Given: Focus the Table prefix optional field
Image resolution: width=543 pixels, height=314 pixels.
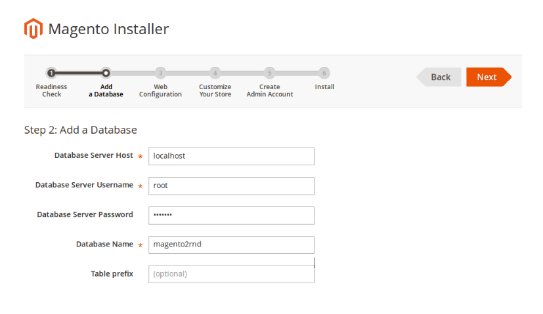Looking at the screenshot, I should click(x=231, y=274).
